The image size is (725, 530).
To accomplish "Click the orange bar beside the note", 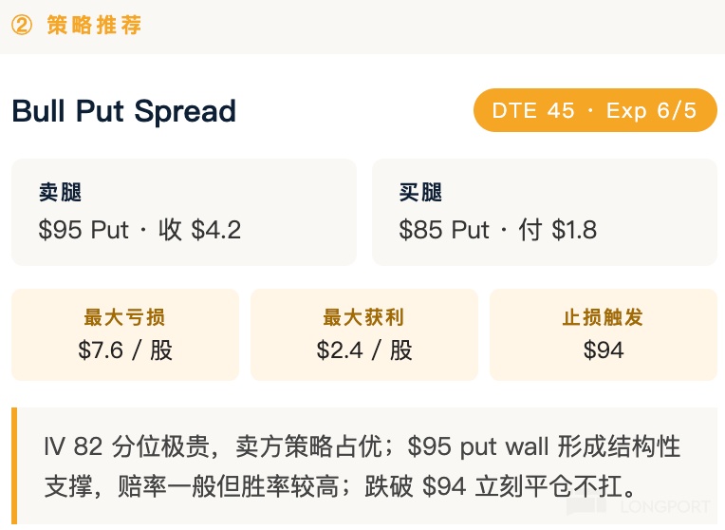I will [14, 465].
